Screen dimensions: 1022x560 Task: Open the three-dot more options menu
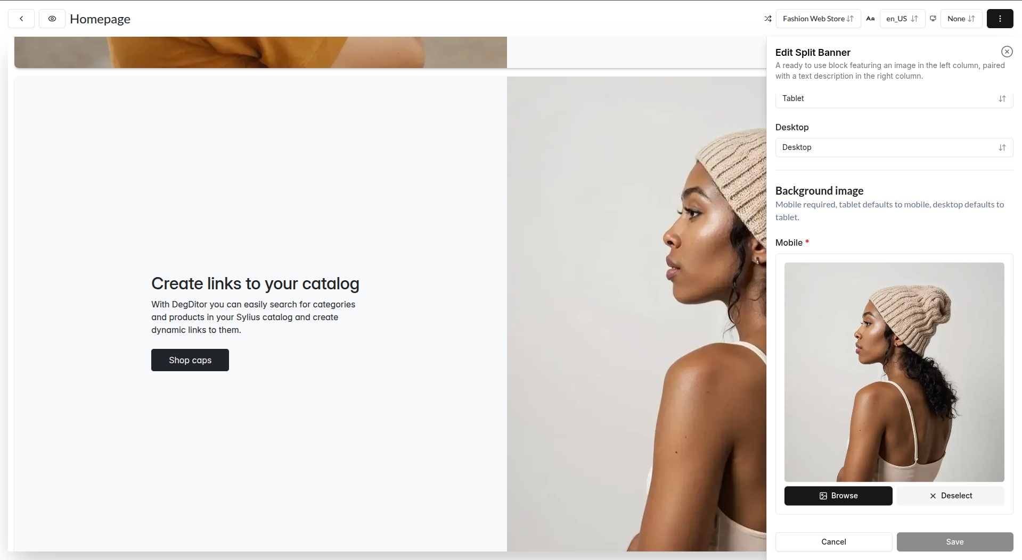(1000, 19)
